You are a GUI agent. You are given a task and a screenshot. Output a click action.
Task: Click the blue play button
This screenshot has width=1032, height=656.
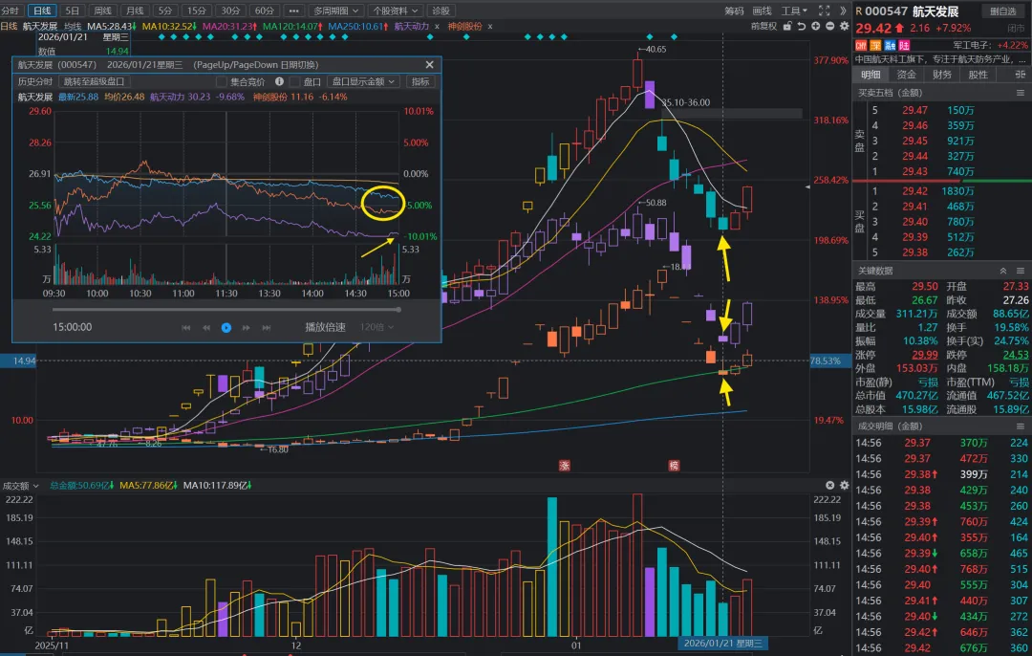[226, 327]
